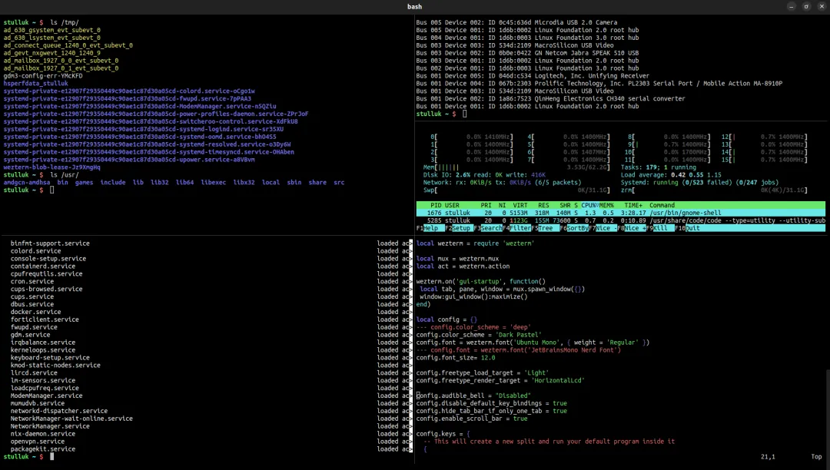The width and height of the screenshot is (830, 470).
Task: Sort htop by RES column header
Action: click(543, 205)
